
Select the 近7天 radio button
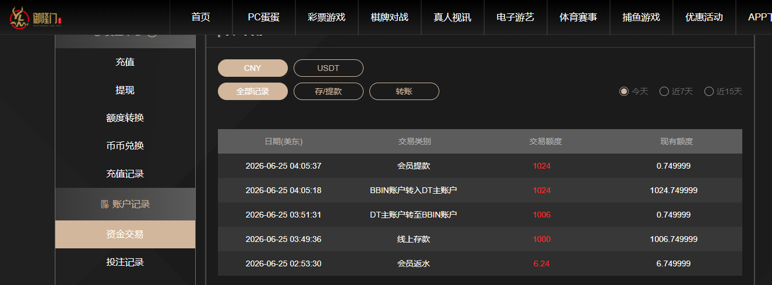coord(664,91)
